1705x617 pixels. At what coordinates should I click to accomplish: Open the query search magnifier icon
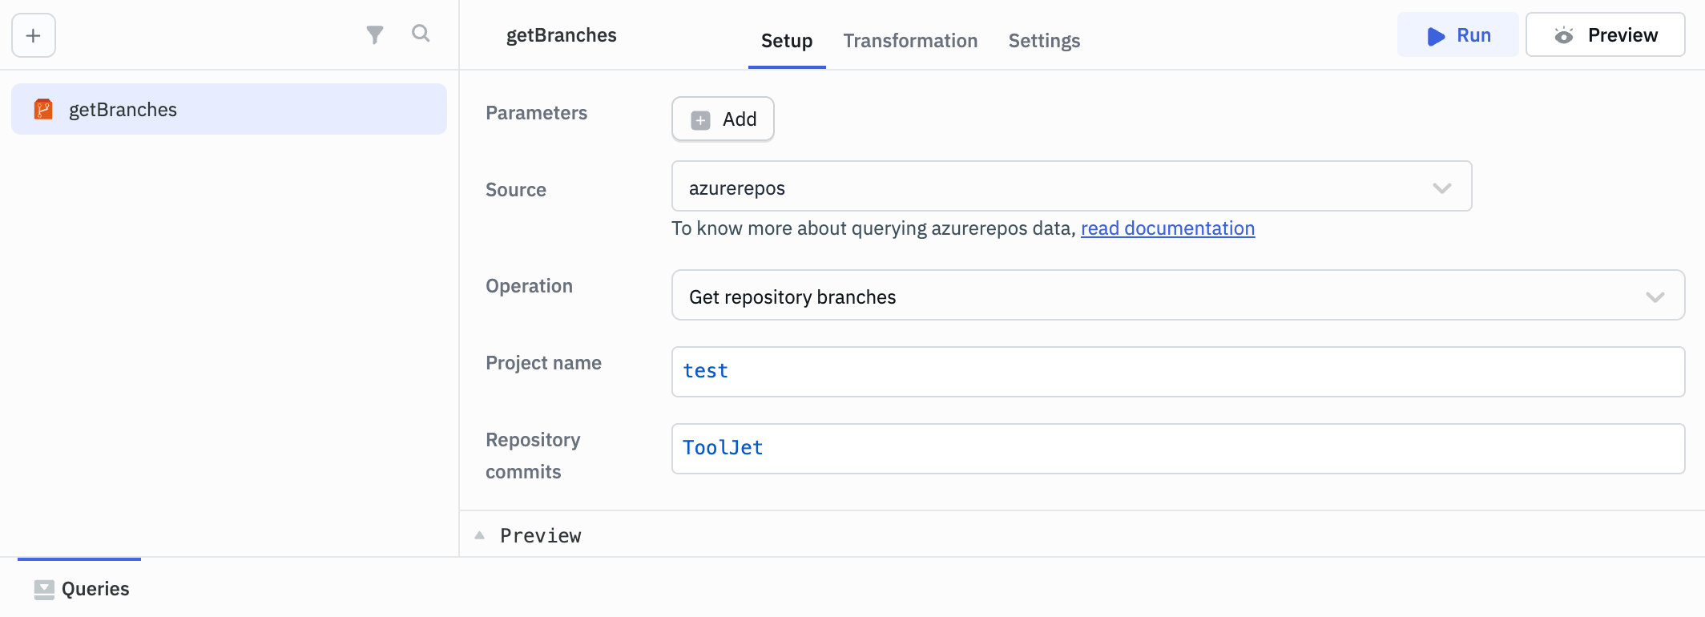coord(421,34)
